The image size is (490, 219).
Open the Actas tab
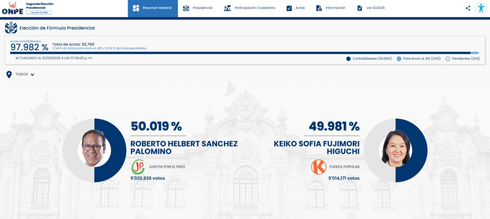pyautogui.click(x=296, y=8)
